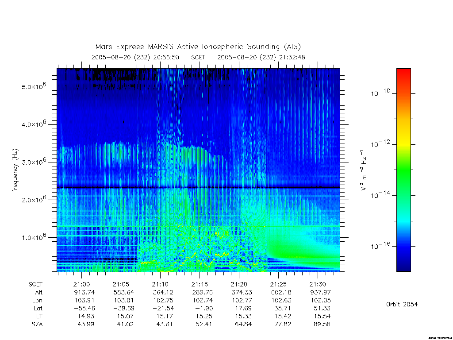Viewport: 453px width, 340px height.
Task: Click the colorbar unit label "V² m⁻² Hz⁻¹"
Action: pos(364,170)
